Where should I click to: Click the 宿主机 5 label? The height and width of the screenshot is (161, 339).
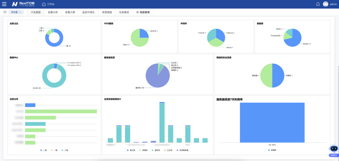point(175,65)
